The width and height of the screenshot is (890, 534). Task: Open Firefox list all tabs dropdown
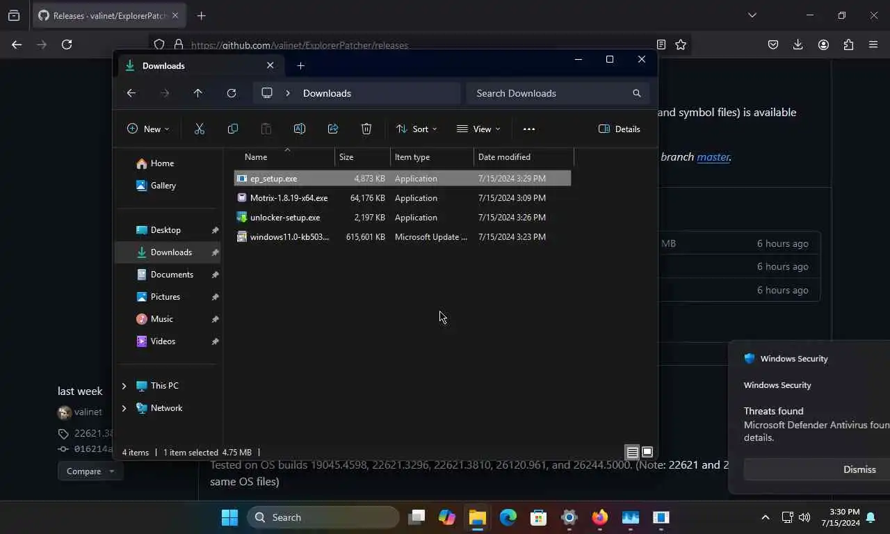[752, 15]
